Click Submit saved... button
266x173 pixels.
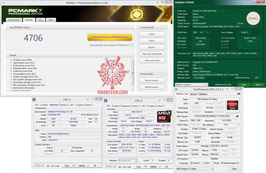(152, 87)
